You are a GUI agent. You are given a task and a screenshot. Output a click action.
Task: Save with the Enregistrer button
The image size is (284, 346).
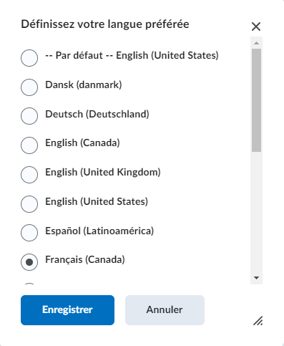tap(67, 310)
